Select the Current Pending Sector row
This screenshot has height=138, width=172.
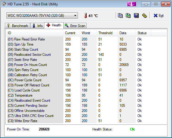pyautogui.click(x=86, y=106)
